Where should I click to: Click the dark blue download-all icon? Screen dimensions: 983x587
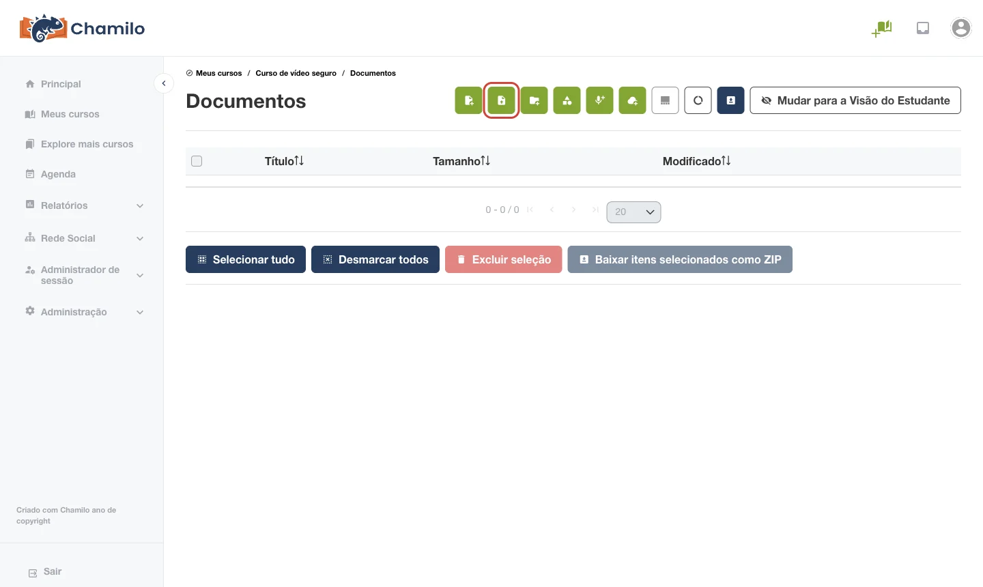731,100
